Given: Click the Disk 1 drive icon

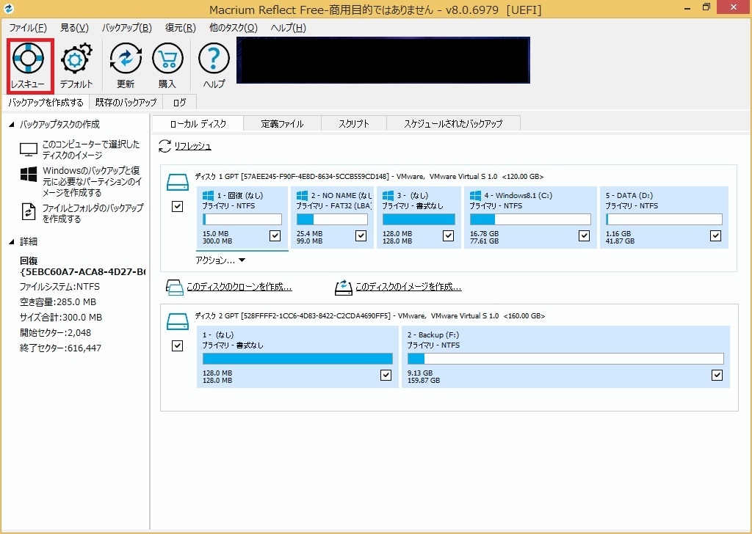Looking at the screenshot, I should tap(178, 183).
